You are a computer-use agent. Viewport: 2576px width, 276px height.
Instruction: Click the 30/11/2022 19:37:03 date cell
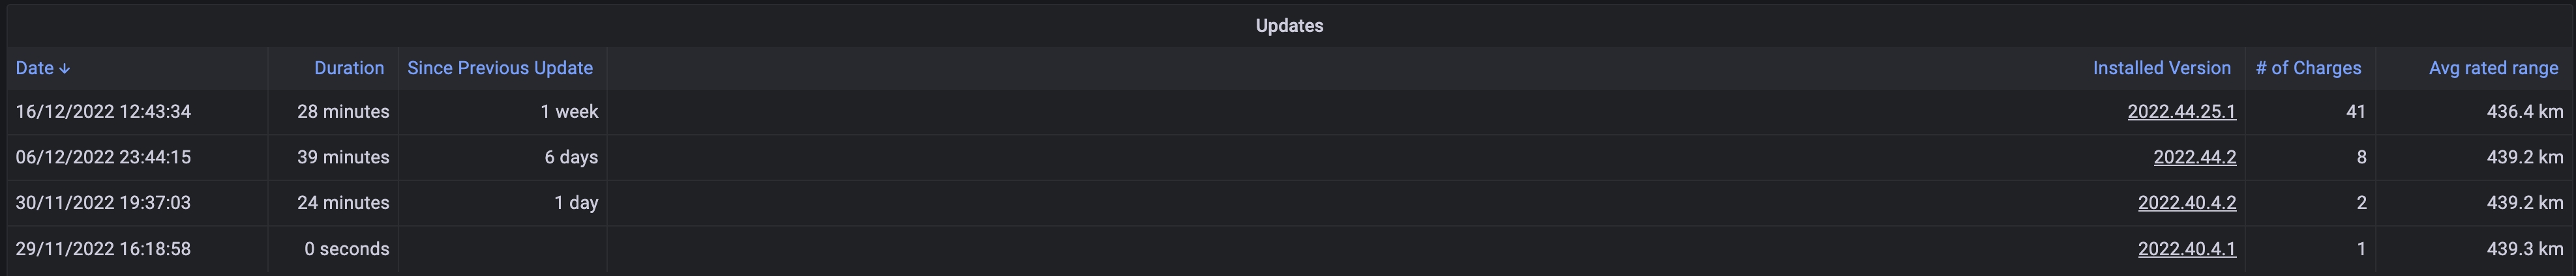[103, 202]
